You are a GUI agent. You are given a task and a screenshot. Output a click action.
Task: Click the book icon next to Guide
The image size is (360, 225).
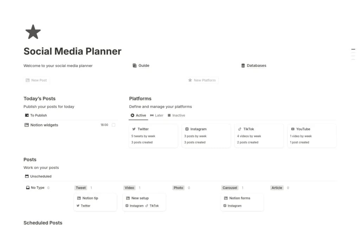(134, 65)
